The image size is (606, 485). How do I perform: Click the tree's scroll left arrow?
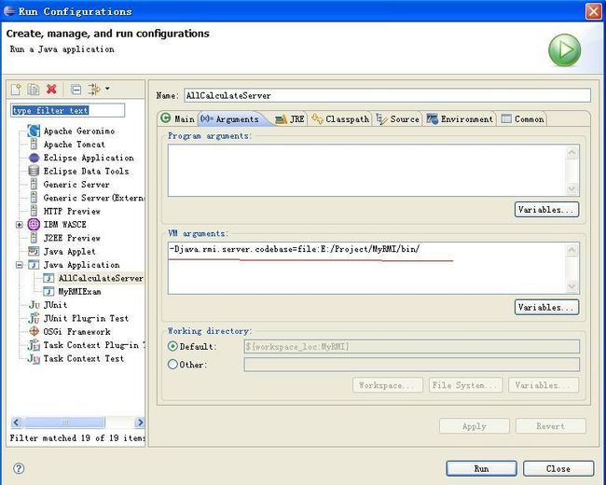[x=16, y=423]
